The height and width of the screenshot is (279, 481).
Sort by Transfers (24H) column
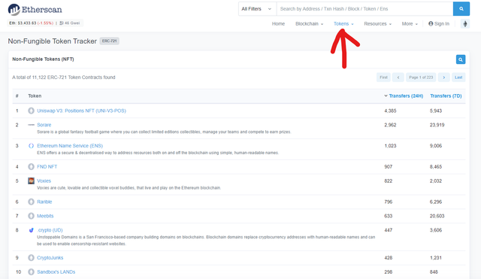pos(406,96)
